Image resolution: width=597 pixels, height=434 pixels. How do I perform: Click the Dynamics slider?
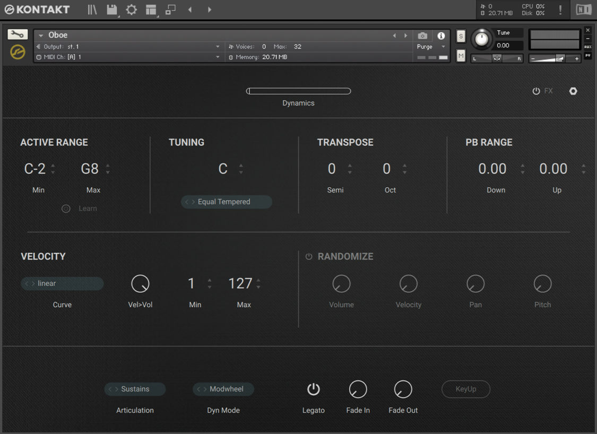[x=298, y=91]
